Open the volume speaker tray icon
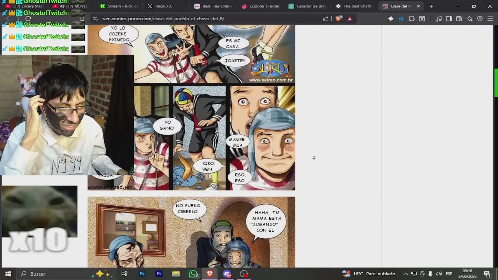This screenshot has height=280, width=498. [x=438, y=274]
